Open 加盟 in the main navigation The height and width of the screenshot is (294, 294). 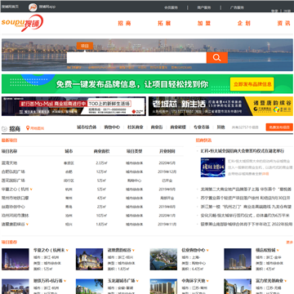coord(204,24)
